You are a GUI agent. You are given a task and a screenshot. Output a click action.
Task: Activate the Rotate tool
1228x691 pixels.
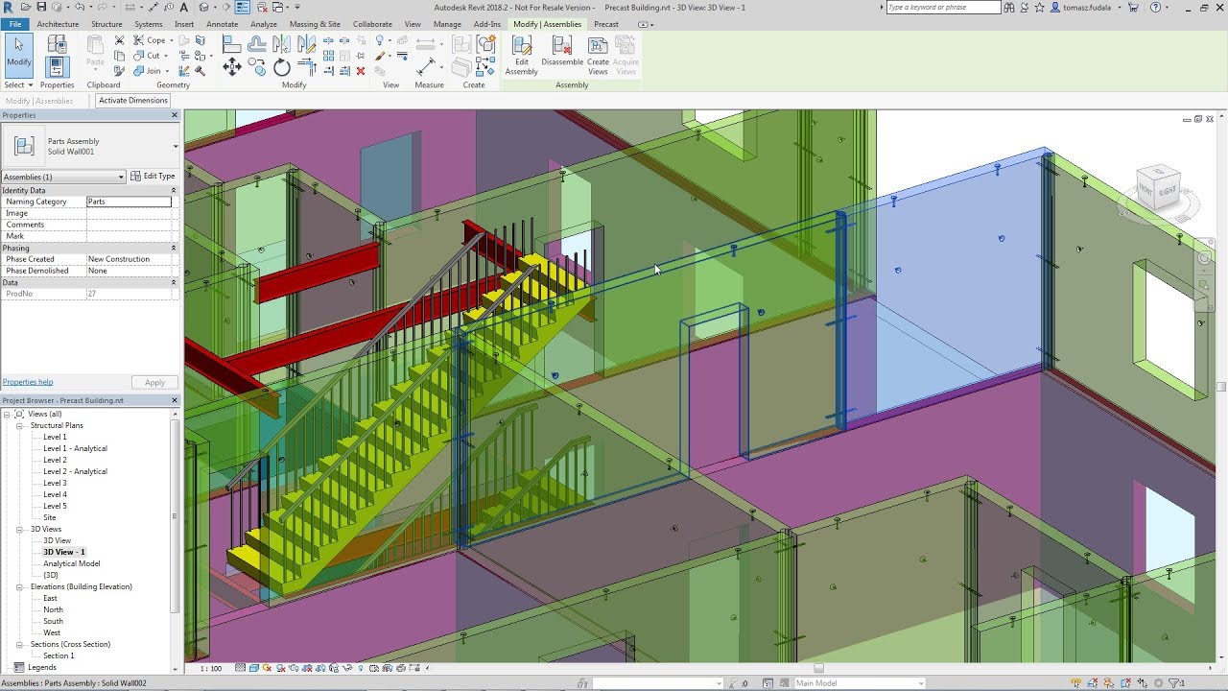[281, 69]
